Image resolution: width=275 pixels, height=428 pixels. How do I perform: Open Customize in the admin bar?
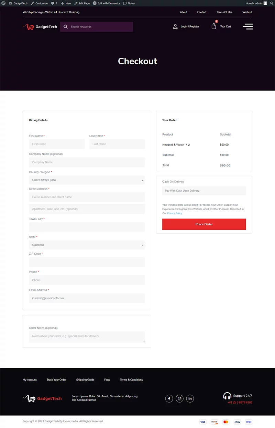pyautogui.click(x=39, y=3)
